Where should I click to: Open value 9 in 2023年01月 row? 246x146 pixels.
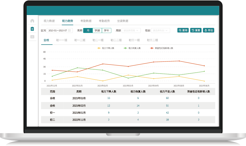(109, 113)
